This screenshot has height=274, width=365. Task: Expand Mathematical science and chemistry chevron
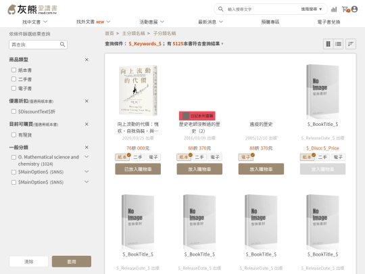[x=87, y=157]
